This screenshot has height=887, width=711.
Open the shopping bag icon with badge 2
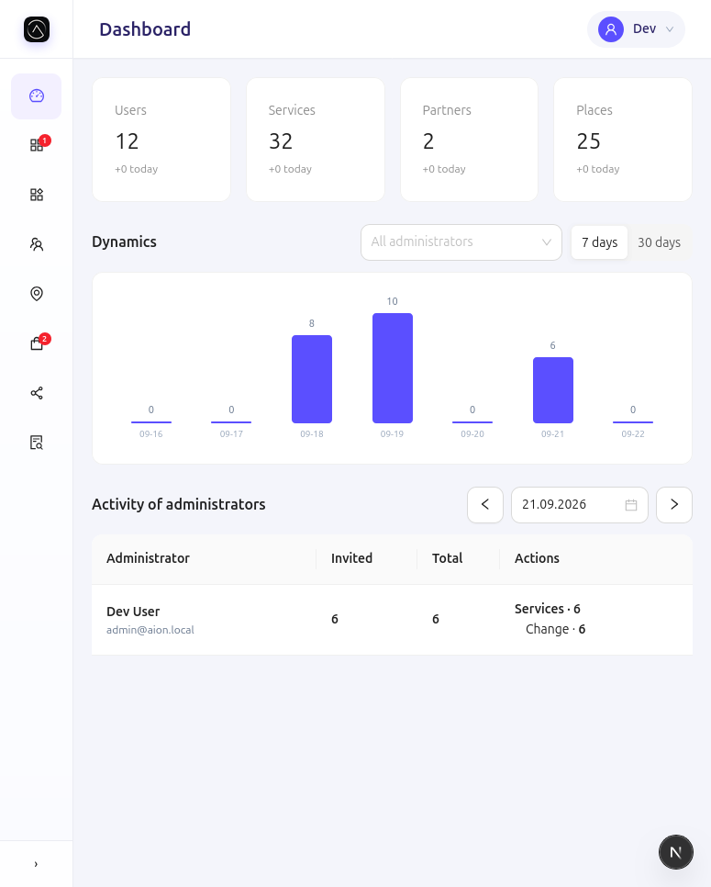36,343
